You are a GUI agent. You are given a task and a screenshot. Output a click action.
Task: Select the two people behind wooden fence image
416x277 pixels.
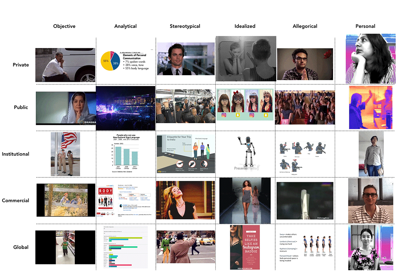[x=66, y=200]
